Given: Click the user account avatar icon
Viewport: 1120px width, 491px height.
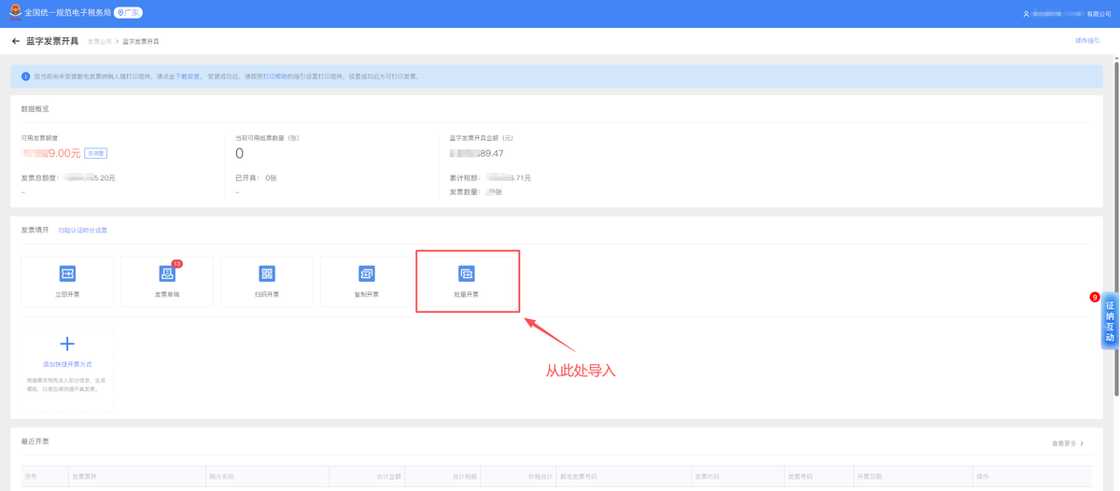Looking at the screenshot, I should coord(1026,14).
